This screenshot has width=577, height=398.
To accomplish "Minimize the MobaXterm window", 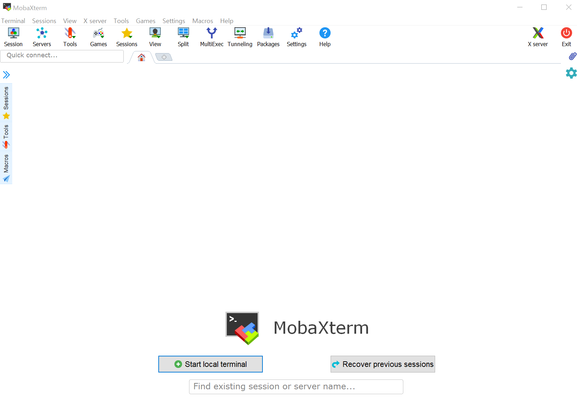I will (520, 7).
